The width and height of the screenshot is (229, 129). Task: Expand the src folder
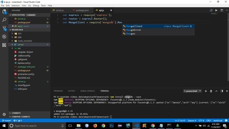[12, 48]
